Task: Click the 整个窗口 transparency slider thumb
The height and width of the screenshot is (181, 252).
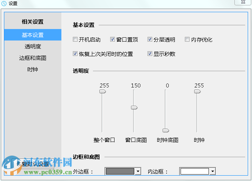Action: pyautogui.click(x=103, y=91)
